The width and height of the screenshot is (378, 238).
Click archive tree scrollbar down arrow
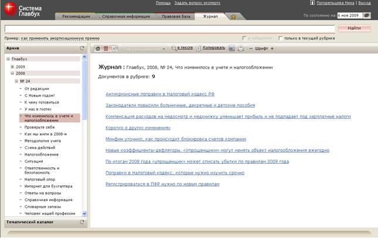click(x=84, y=213)
